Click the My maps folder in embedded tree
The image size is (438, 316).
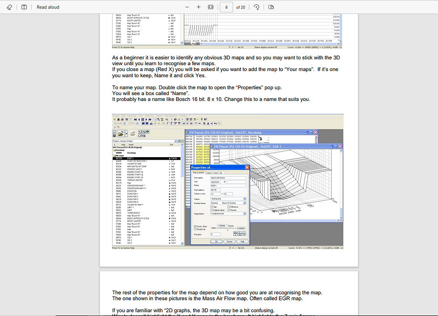point(119,156)
